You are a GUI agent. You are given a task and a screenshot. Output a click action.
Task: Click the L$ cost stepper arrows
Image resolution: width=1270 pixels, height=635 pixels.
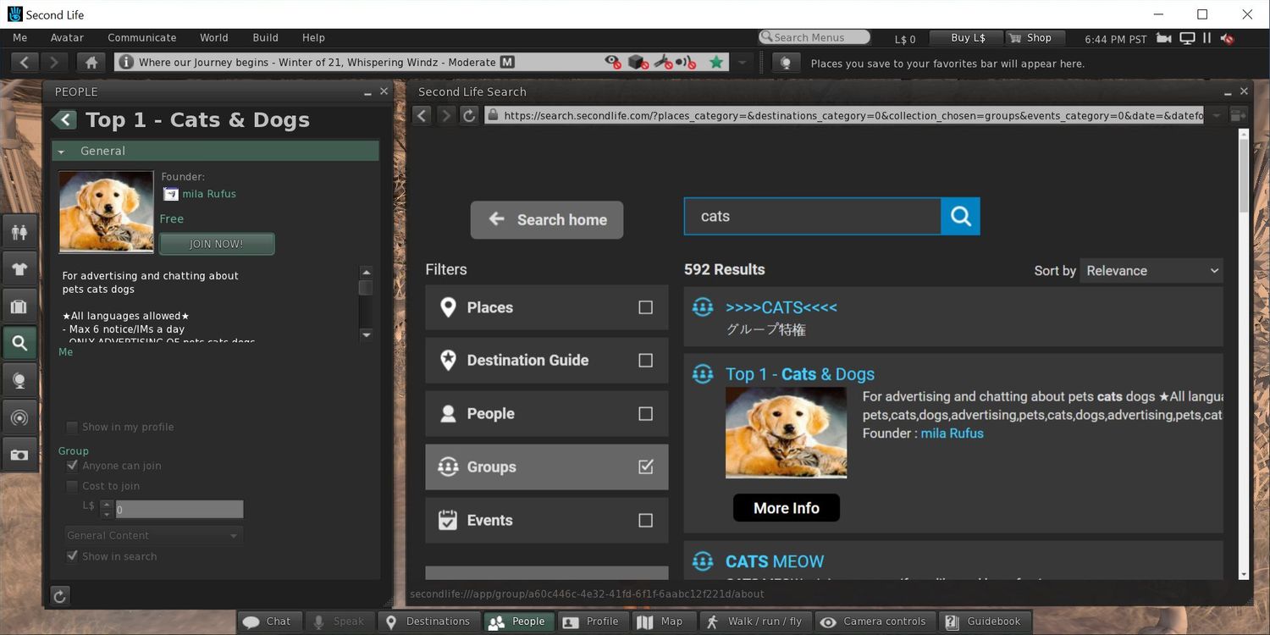(107, 509)
